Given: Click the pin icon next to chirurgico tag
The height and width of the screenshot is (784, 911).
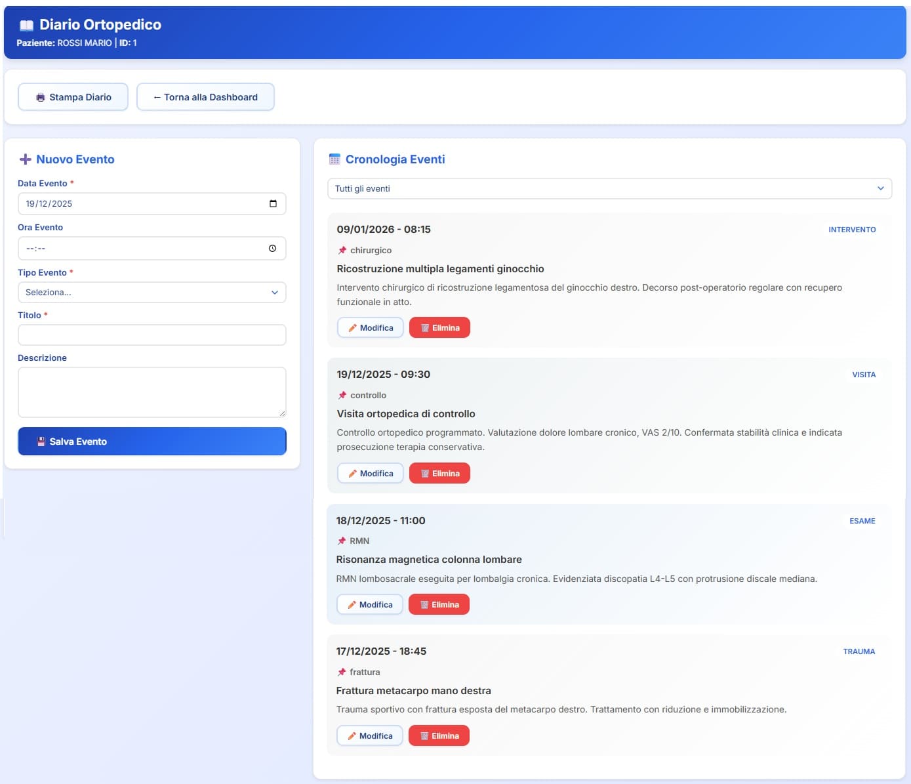Looking at the screenshot, I should tap(342, 251).
